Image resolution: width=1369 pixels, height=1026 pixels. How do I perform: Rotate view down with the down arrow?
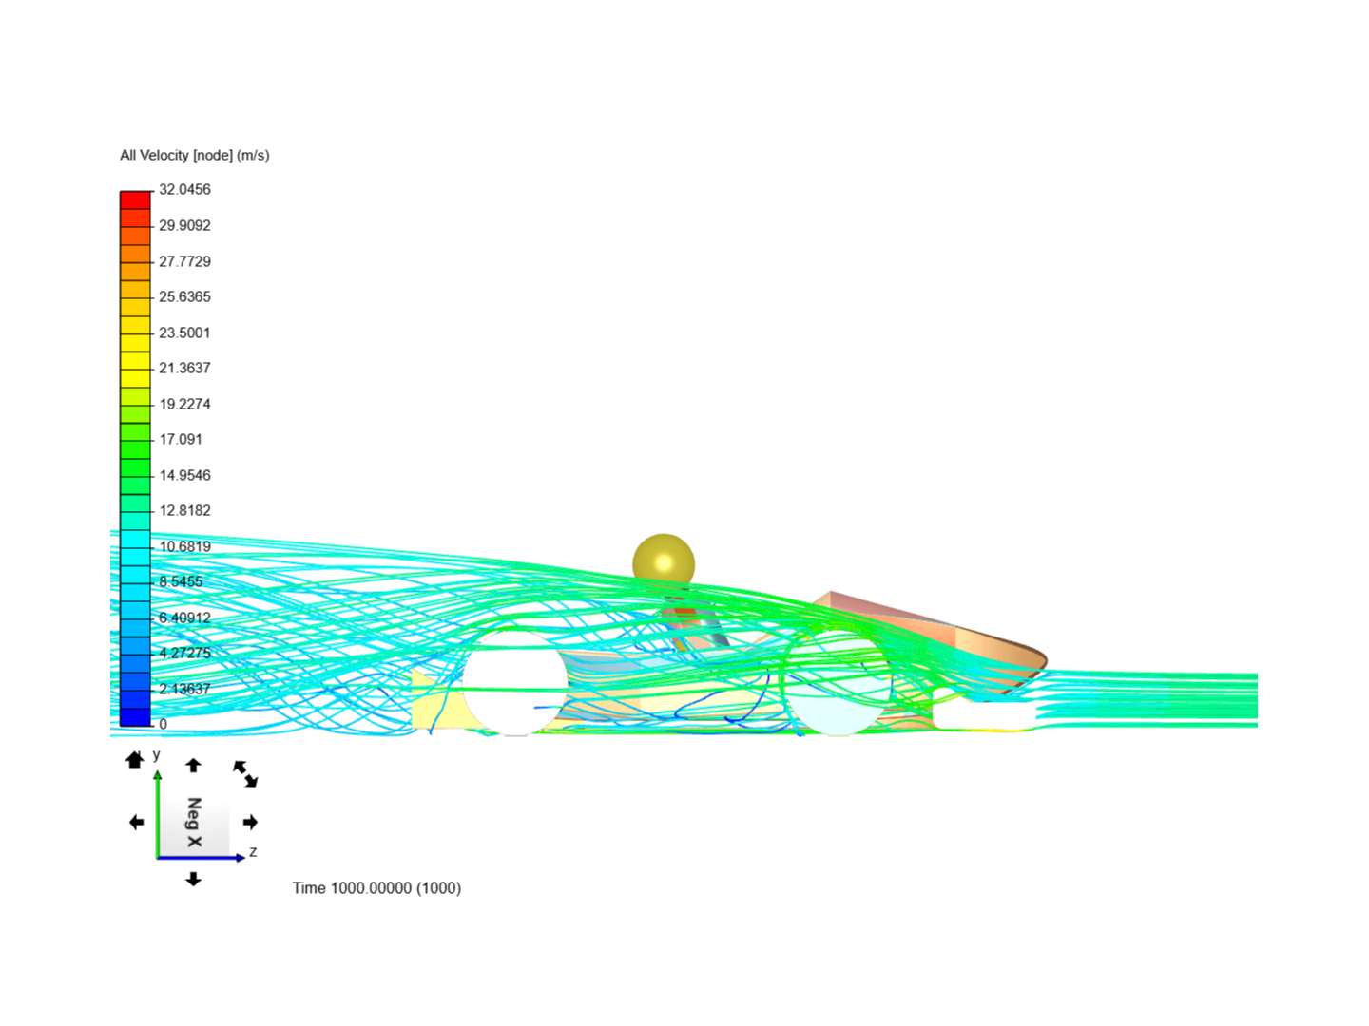[x=193, y=879]
